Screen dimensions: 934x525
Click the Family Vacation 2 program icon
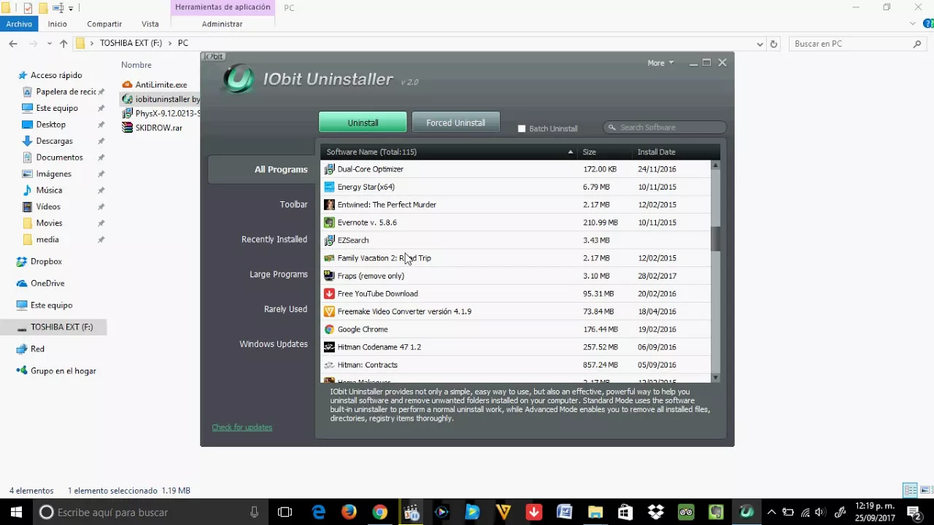click(329, 258)
